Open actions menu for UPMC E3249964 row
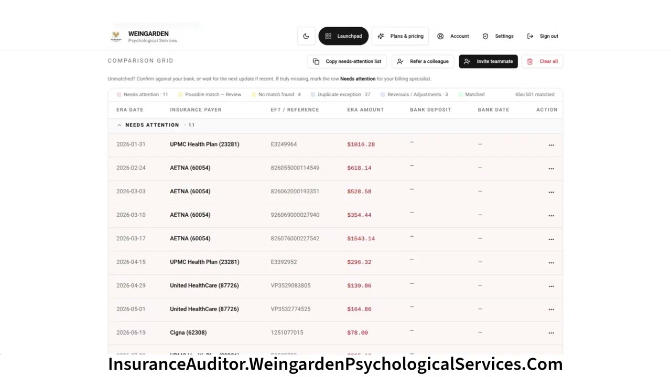671x377 pixels. coord(551,145)
